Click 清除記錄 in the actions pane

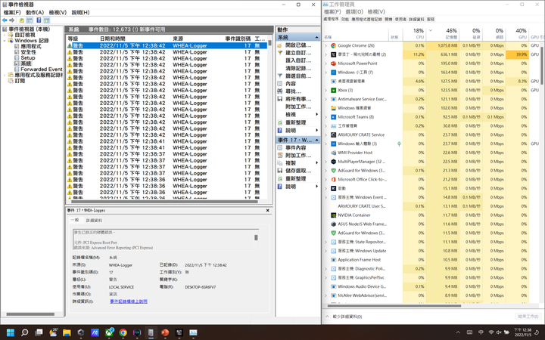tap(298, 68)
